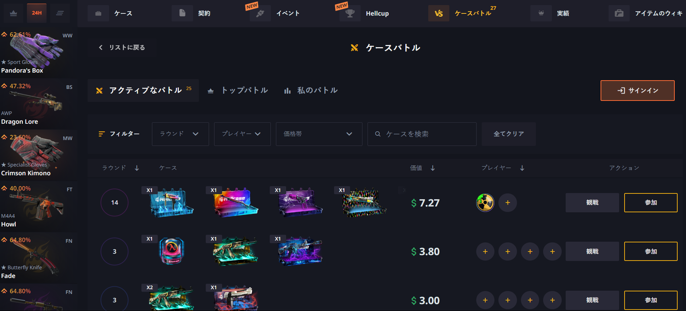Switch to the トップバトル tab
The image size is (686, 311).
[238, 90]
